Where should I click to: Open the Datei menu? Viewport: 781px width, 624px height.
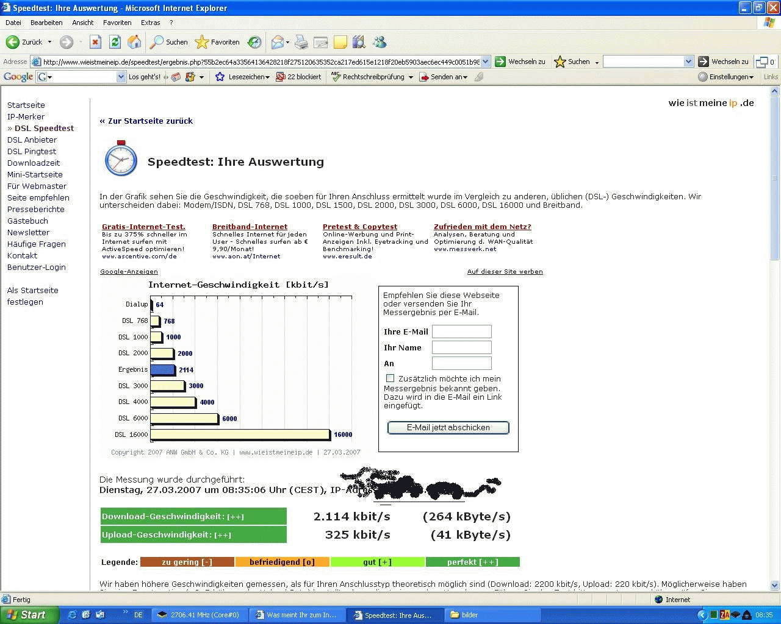[x=13, y=23]
